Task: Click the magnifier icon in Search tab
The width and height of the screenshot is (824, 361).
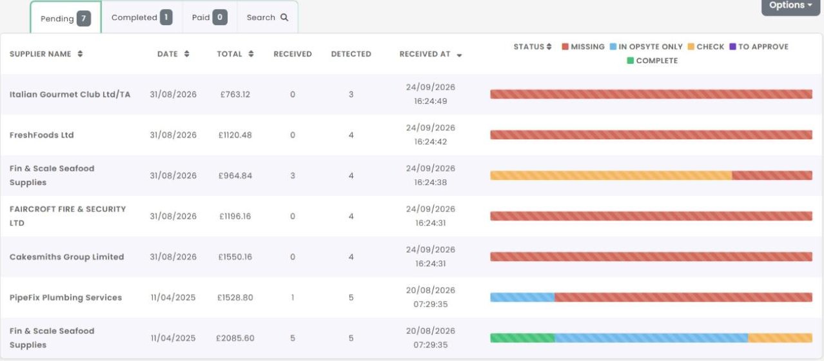Action: point(284,17)
